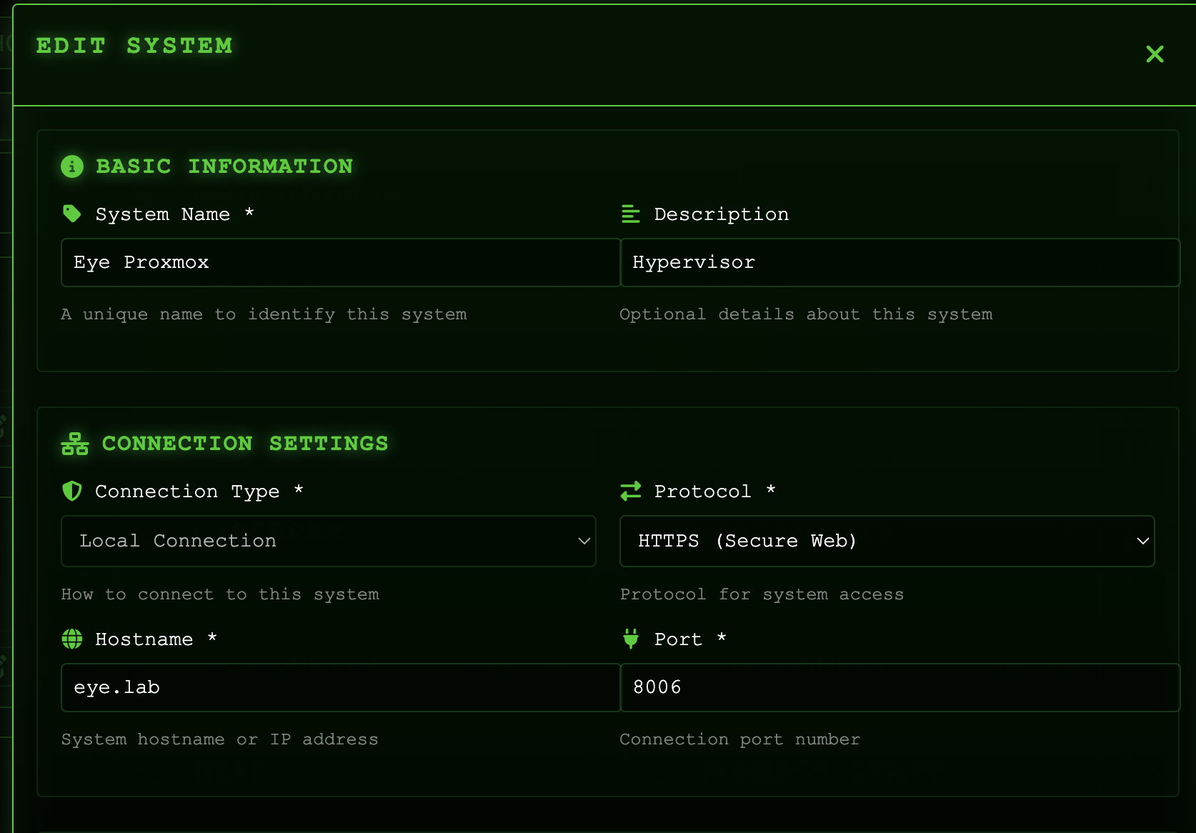Image resolution: width=1196 pixels, height=833 pixels.
Task: Select the Port field showing 8006
Action: (900, 687)
